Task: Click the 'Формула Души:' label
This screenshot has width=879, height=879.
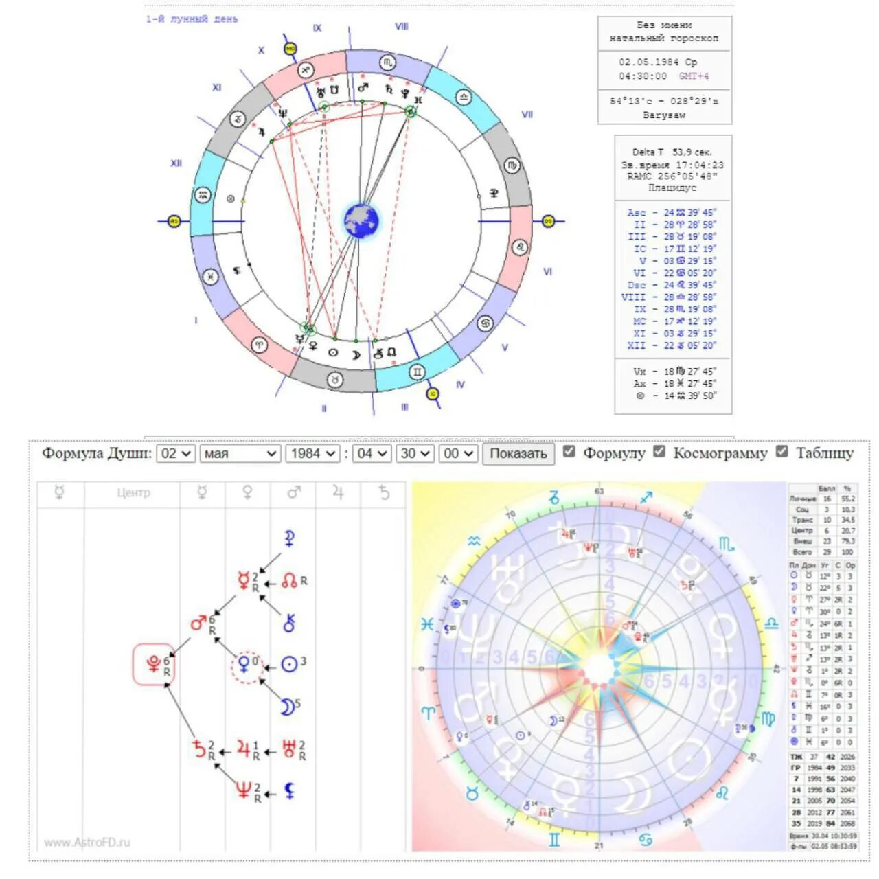Action: [97, 453]
